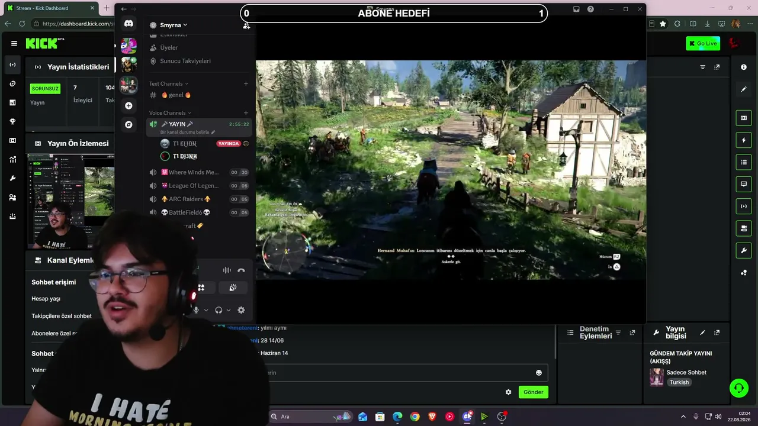Open the green support headset button
Image resolution: width=758 pixels, height=426 pixels.
(739, 388)
